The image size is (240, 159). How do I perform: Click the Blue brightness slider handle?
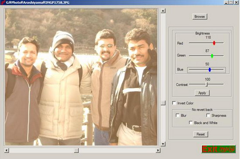[210, 70]
